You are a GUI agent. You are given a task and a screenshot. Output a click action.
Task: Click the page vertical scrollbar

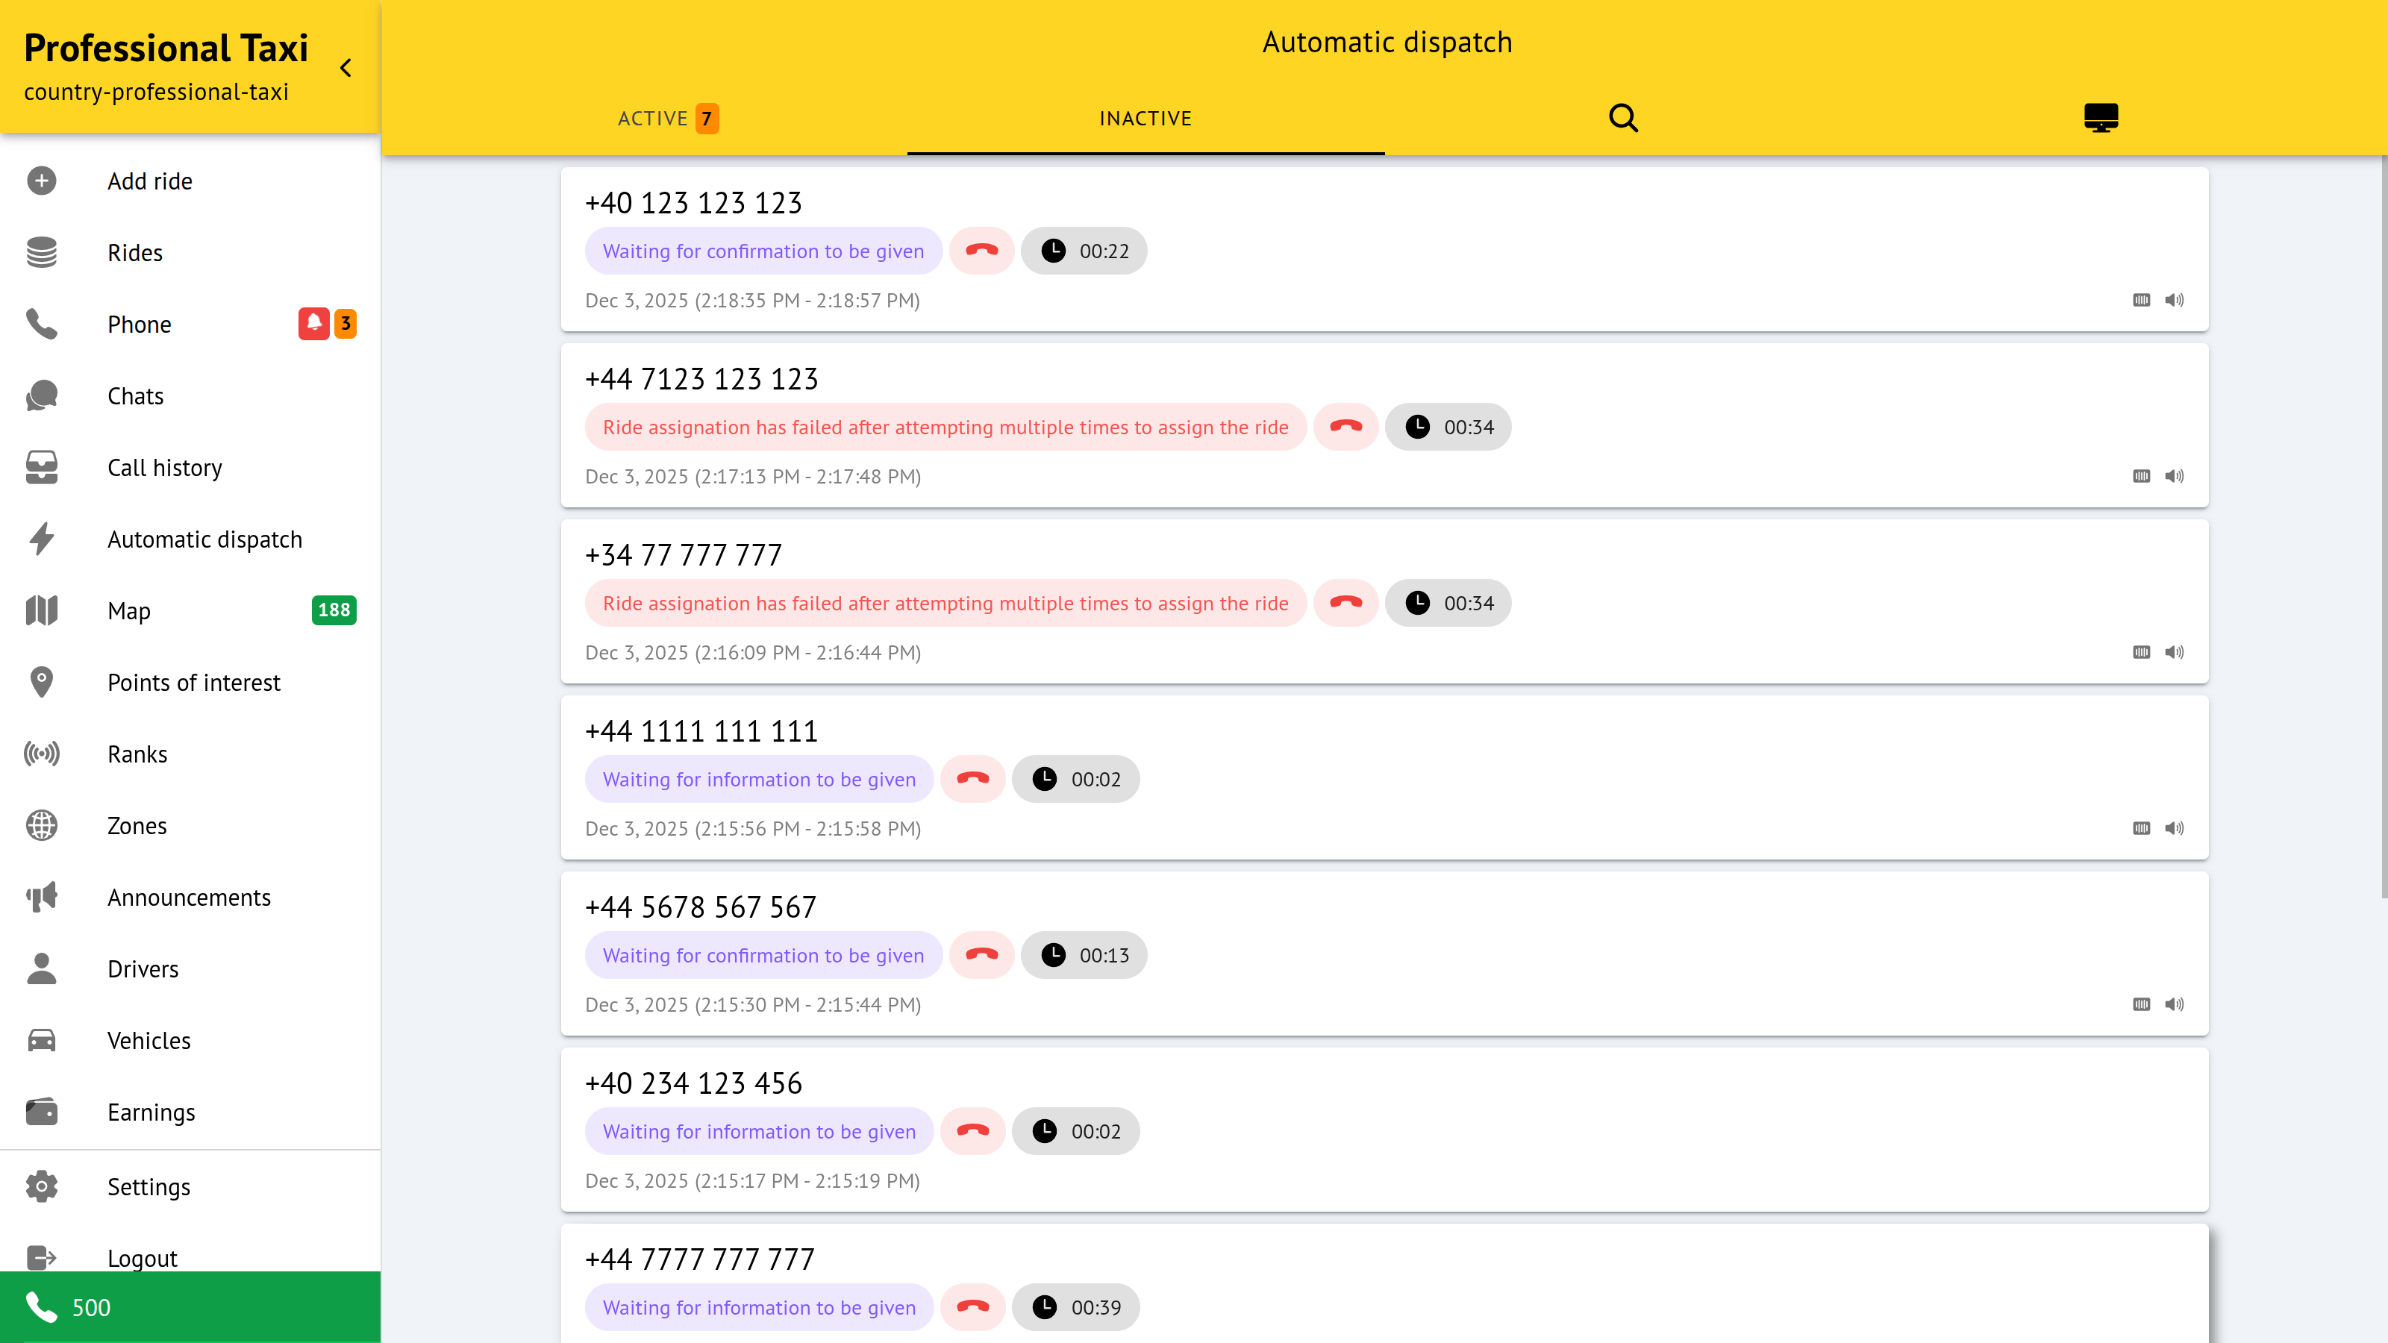click(x=2383, y=528)
